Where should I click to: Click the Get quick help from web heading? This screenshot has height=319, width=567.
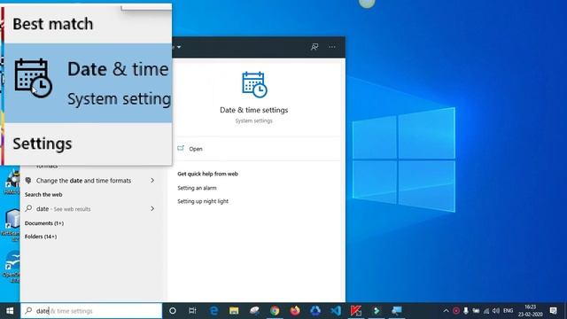tap(207, 174)
